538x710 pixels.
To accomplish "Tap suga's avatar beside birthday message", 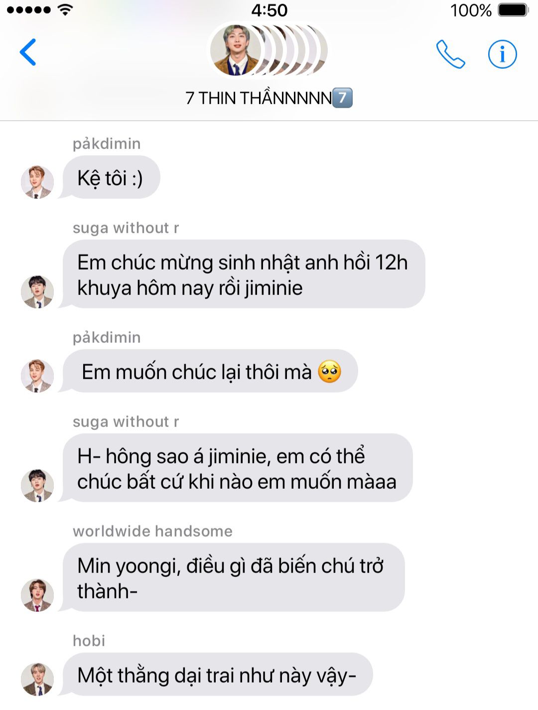I will click(37, 291).
